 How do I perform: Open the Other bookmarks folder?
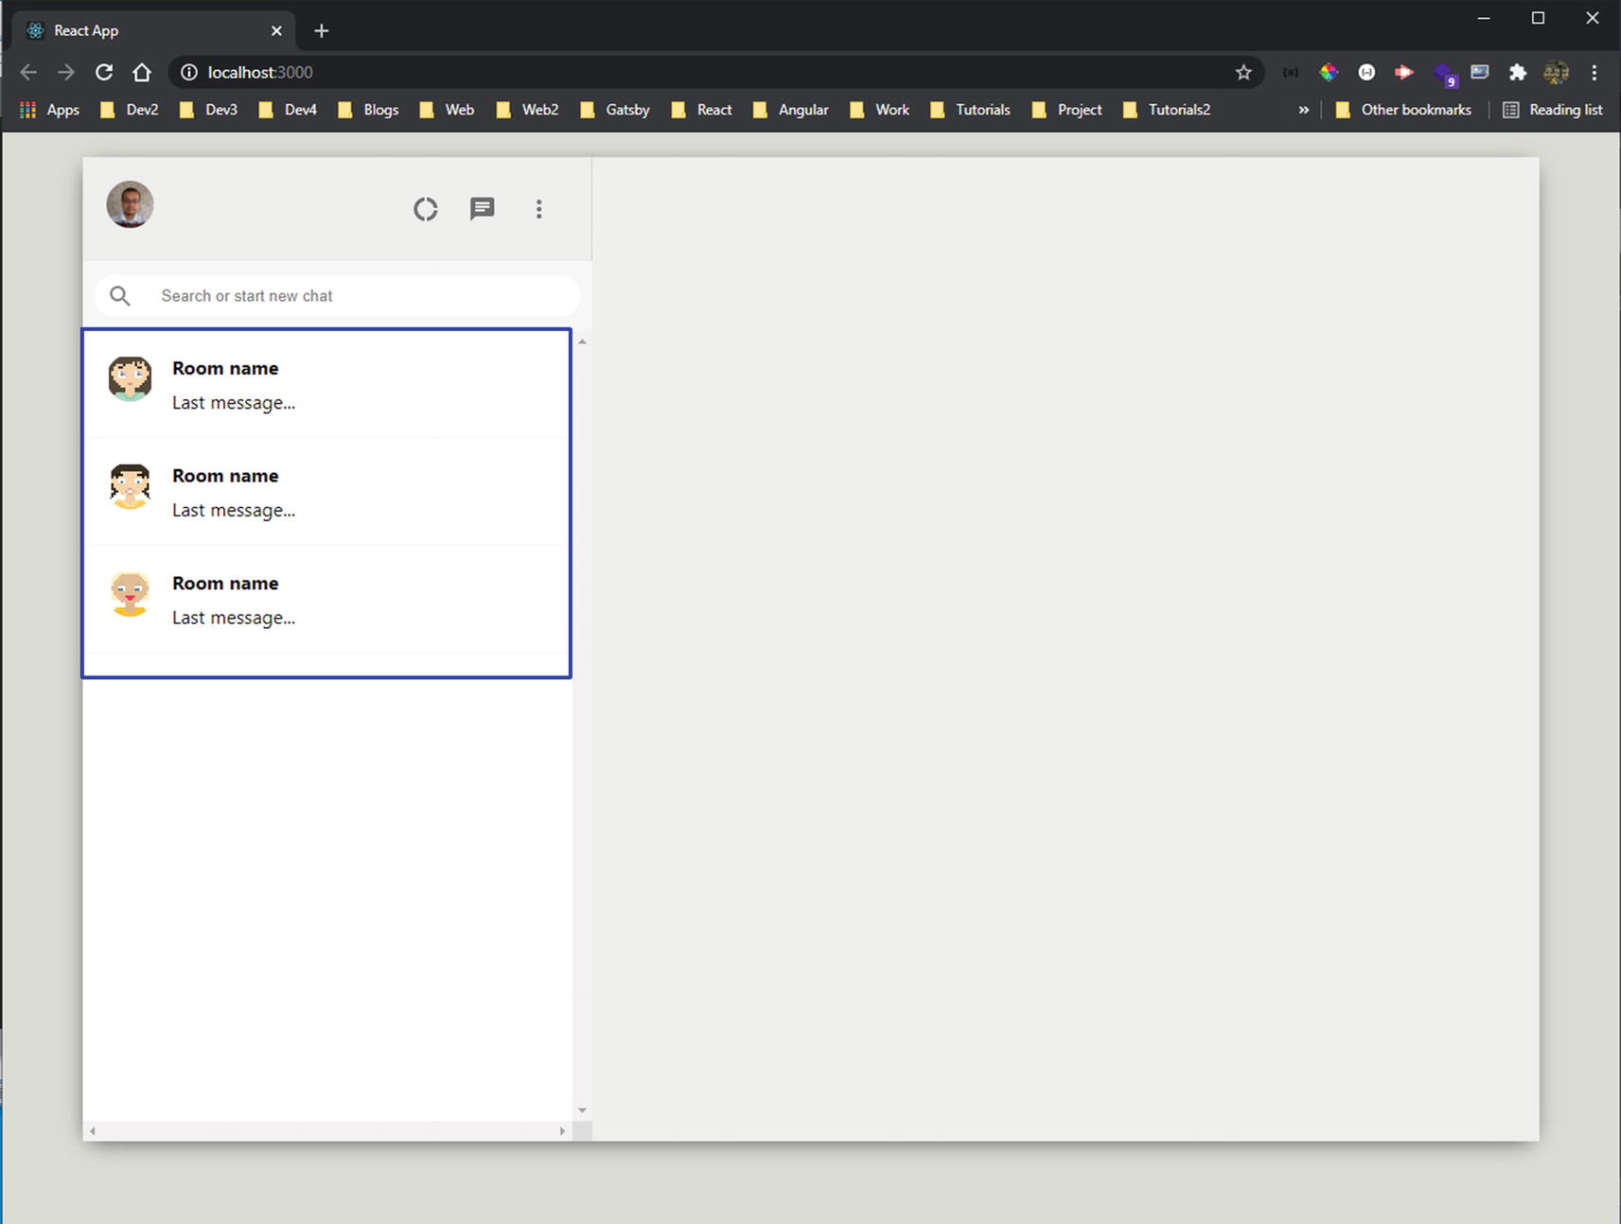coord(1403,110)
